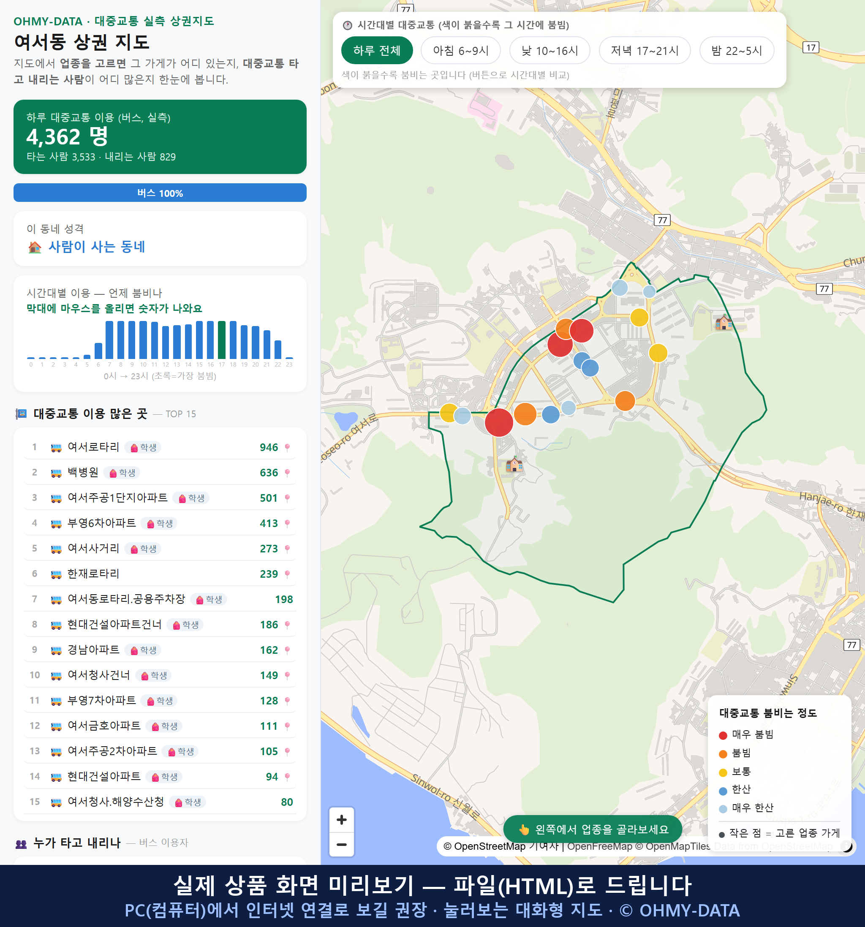Screen dimensions: 865x927
Task: Locate 현대건설아파트 using its pin icon
Action: [x=287, y=777]
